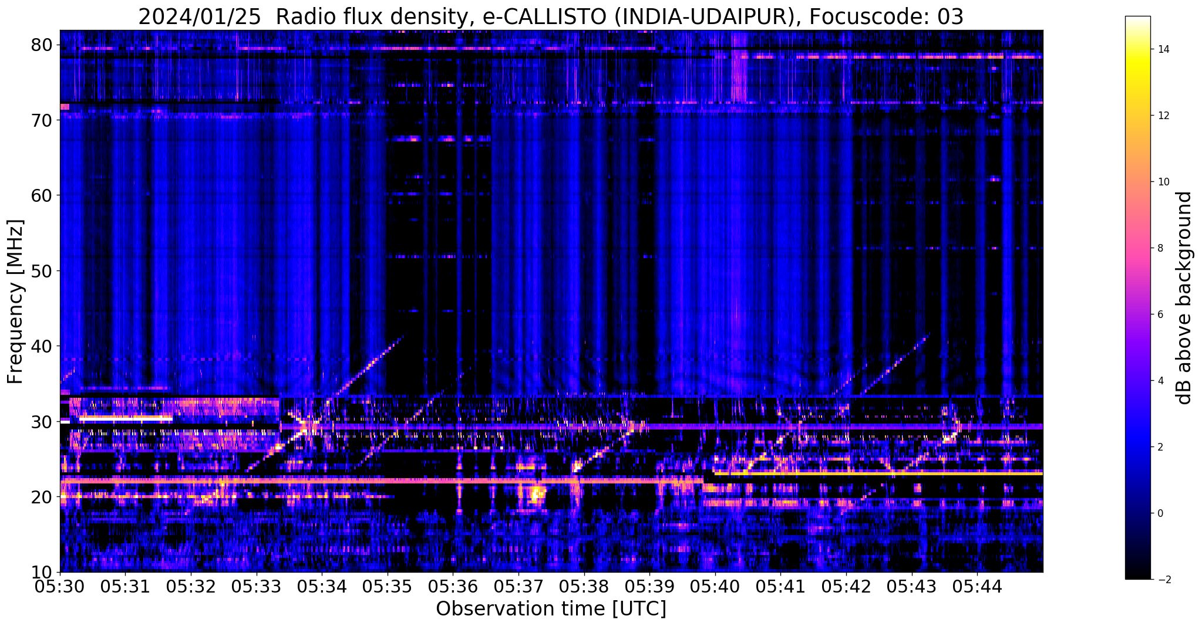Click the 80 frequency tick label
The width and height of the screenshot is (1202, 626).
42,45
